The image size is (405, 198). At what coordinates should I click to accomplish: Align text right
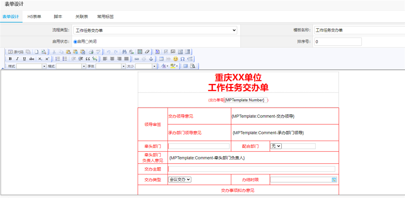119,59
